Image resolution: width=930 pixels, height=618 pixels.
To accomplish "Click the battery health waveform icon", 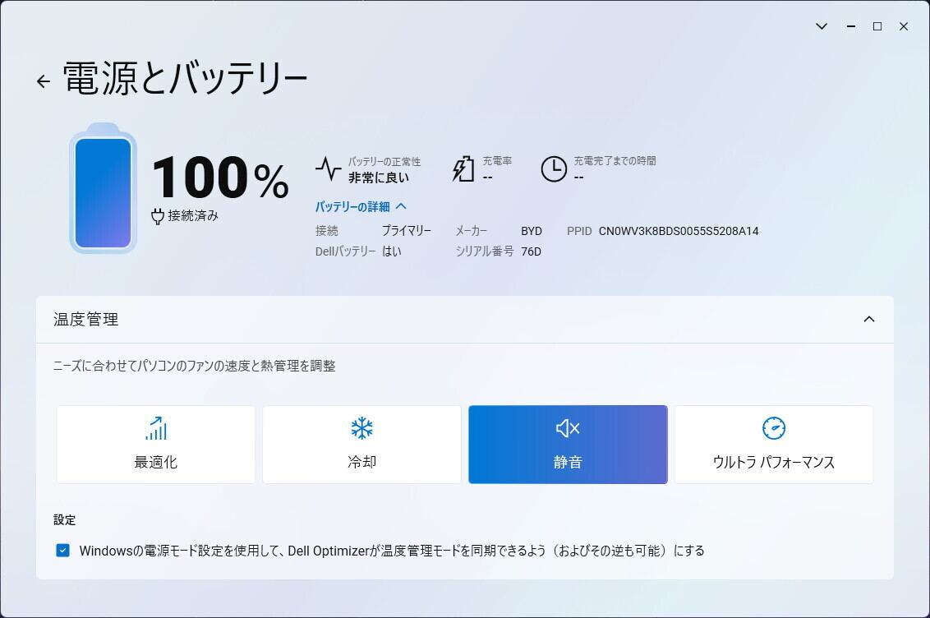I will [327, 167].
